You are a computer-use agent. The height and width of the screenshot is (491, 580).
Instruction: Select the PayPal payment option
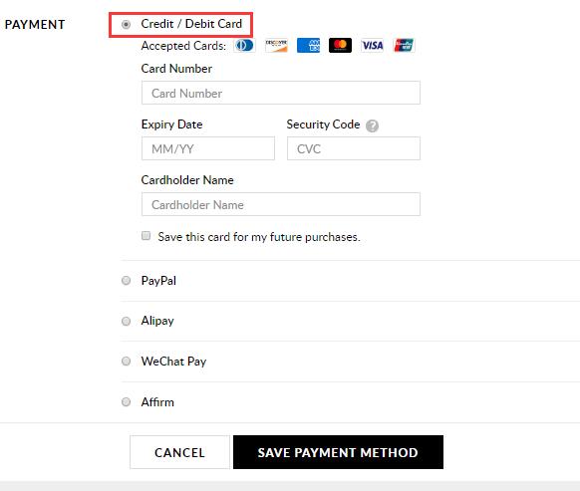127,281
